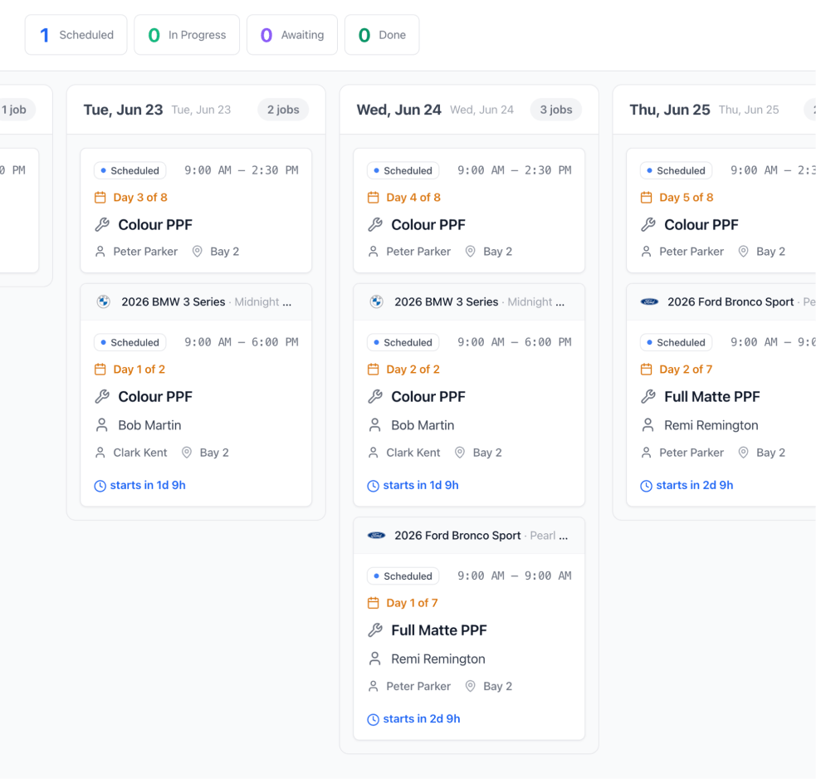816x779 pixels.
Task: Open Thursday's Ford Bronco Sport card header
Action: [x=721, y=302]
